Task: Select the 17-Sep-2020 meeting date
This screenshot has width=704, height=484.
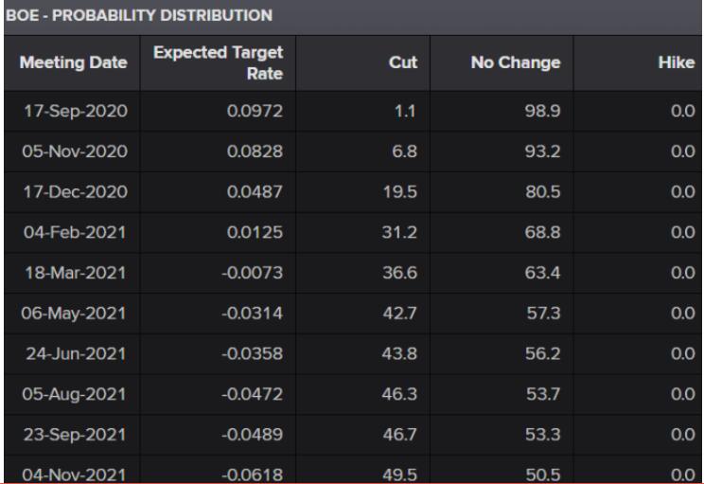Action: tap(76, 111)
